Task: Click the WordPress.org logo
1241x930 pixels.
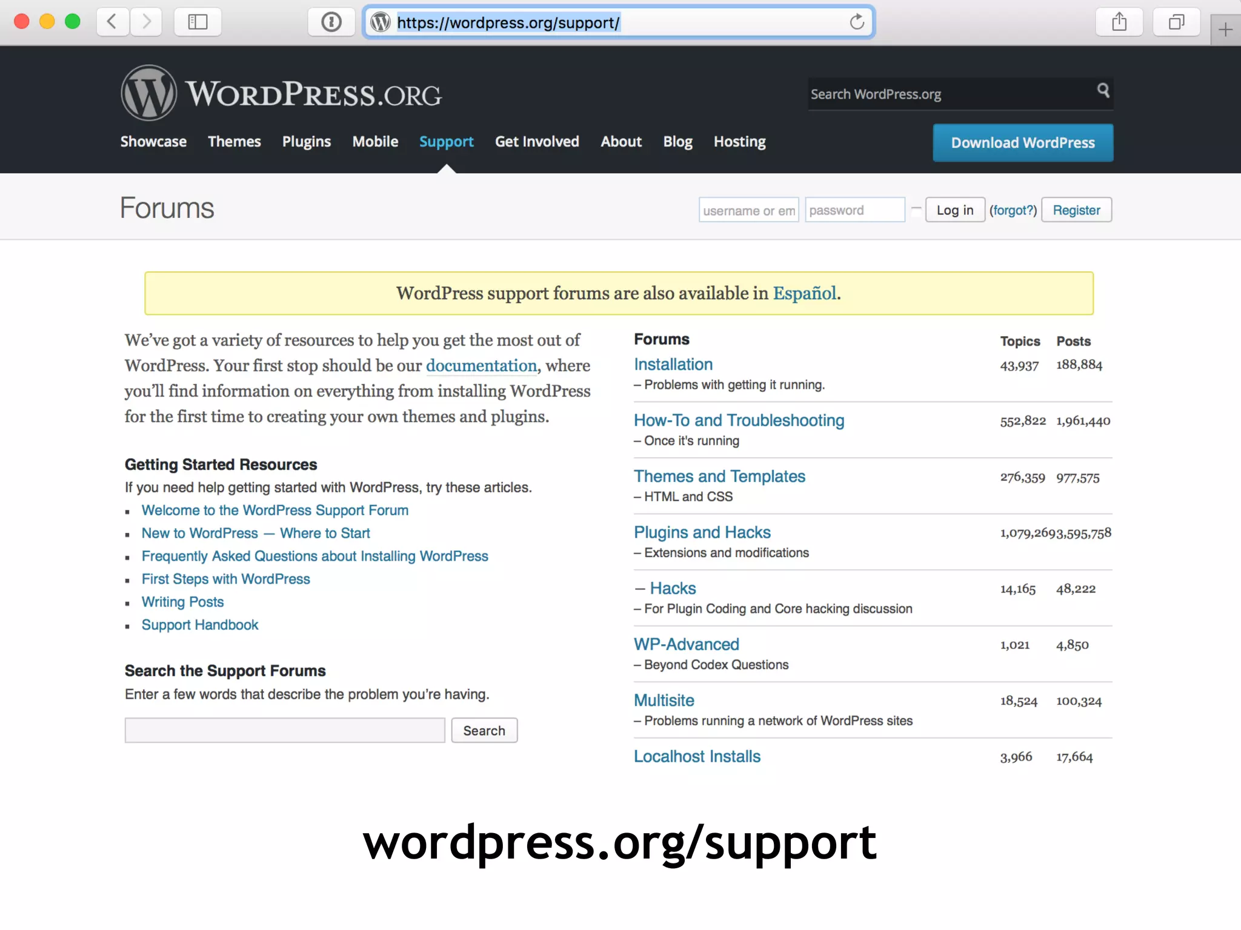Action: point(281,93)
